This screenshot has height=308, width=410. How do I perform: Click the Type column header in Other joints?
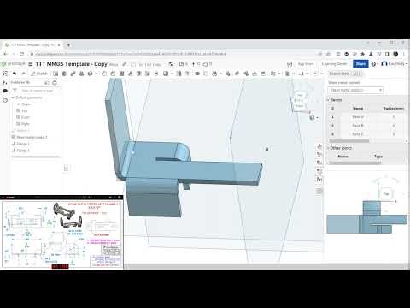click(378, 157)
